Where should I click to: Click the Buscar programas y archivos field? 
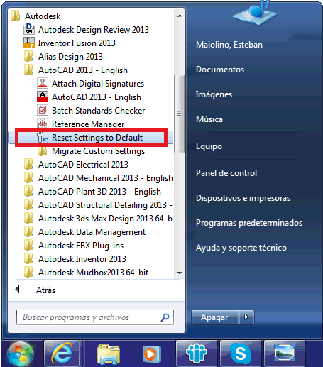coord(95,317)
